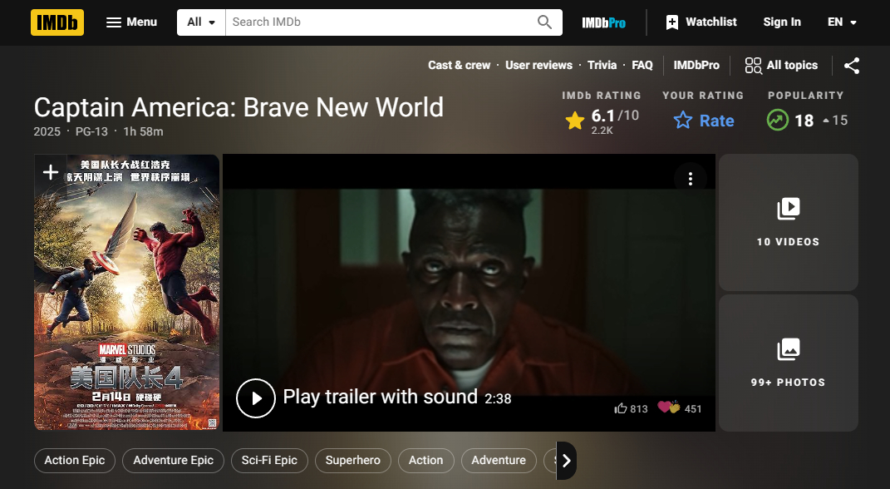This screenshot has width=890, height=489.
Task: Click Sign In
Action: coord(782,22)
